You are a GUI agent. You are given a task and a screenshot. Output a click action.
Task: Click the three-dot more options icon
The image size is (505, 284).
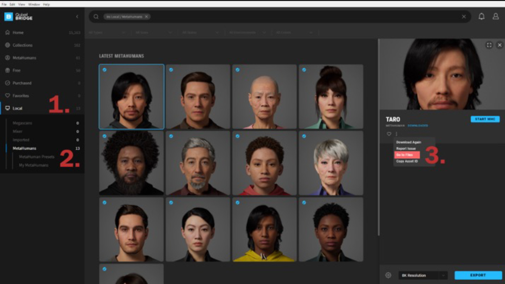coord(397,134)
